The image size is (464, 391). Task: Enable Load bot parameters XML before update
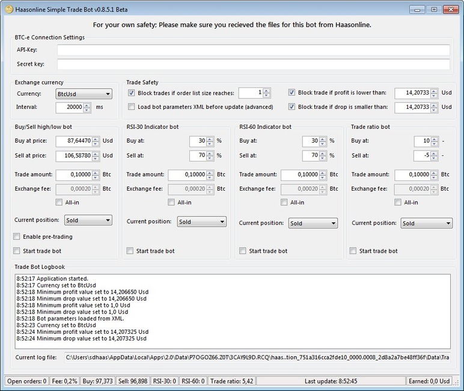pos(131,106)
